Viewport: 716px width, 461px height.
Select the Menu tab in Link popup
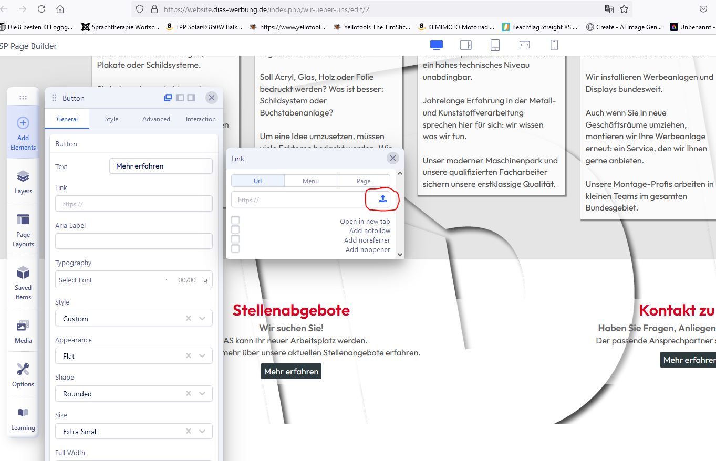click(x=310, y=181)
